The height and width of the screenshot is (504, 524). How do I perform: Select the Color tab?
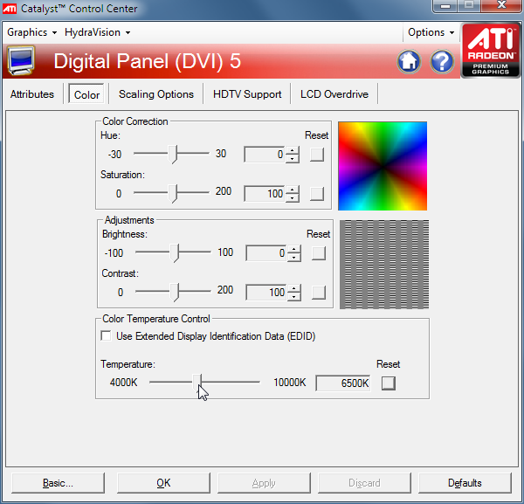pos(86,94)
